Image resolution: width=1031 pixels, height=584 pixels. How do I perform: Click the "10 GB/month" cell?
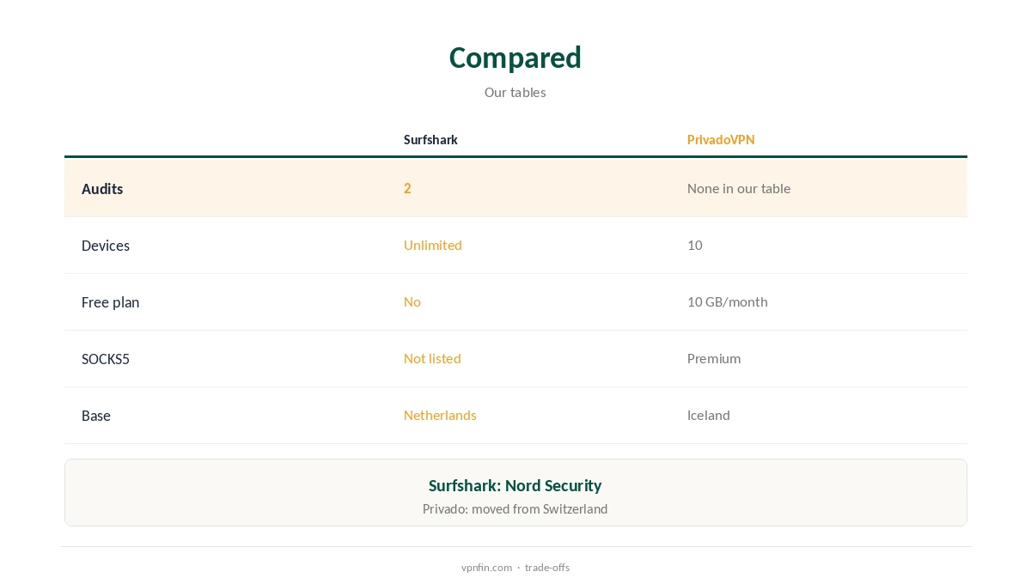728,301
